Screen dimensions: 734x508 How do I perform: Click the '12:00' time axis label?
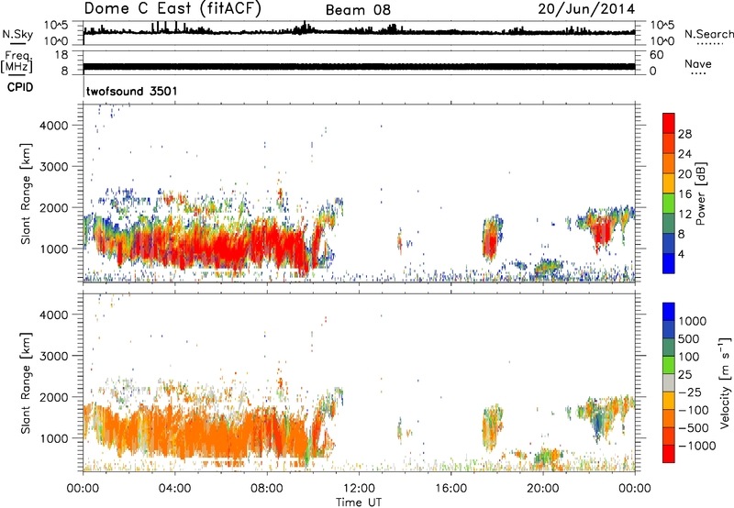359,489
